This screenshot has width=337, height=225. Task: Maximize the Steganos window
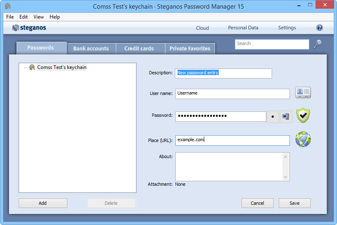(310, 5)
